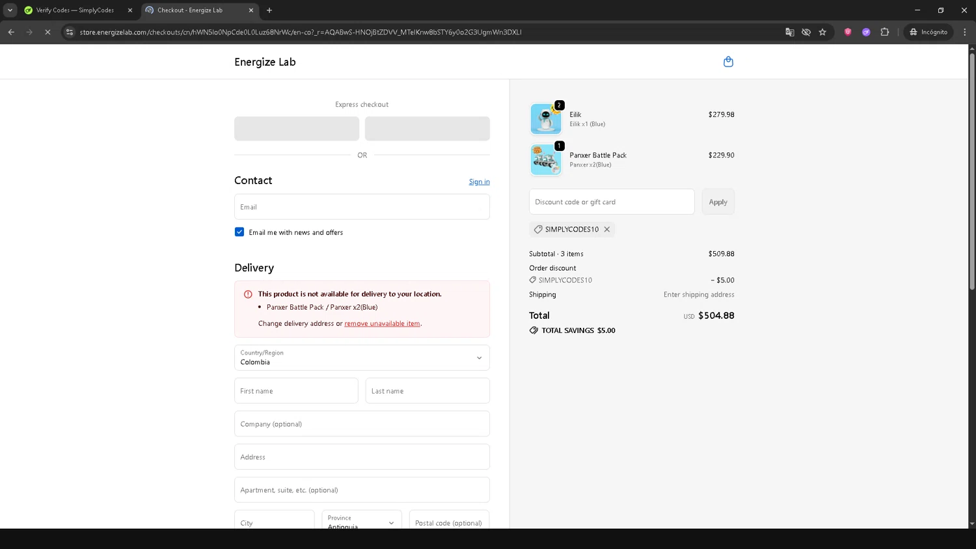Focus the Postal code (optional) field
Viewport: 976px width, 549px height.
450,520
